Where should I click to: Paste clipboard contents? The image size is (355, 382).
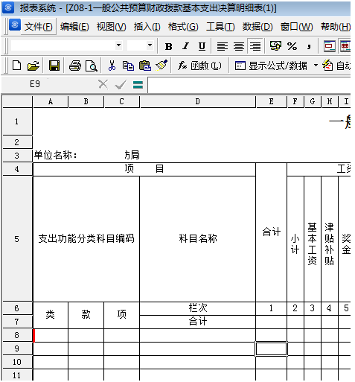click(145, 66)
